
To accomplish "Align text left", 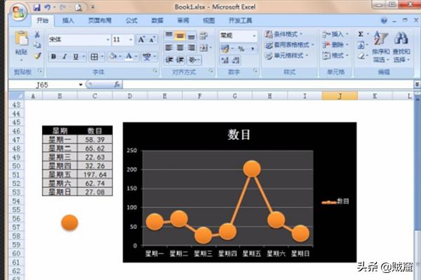I will 169,48.
